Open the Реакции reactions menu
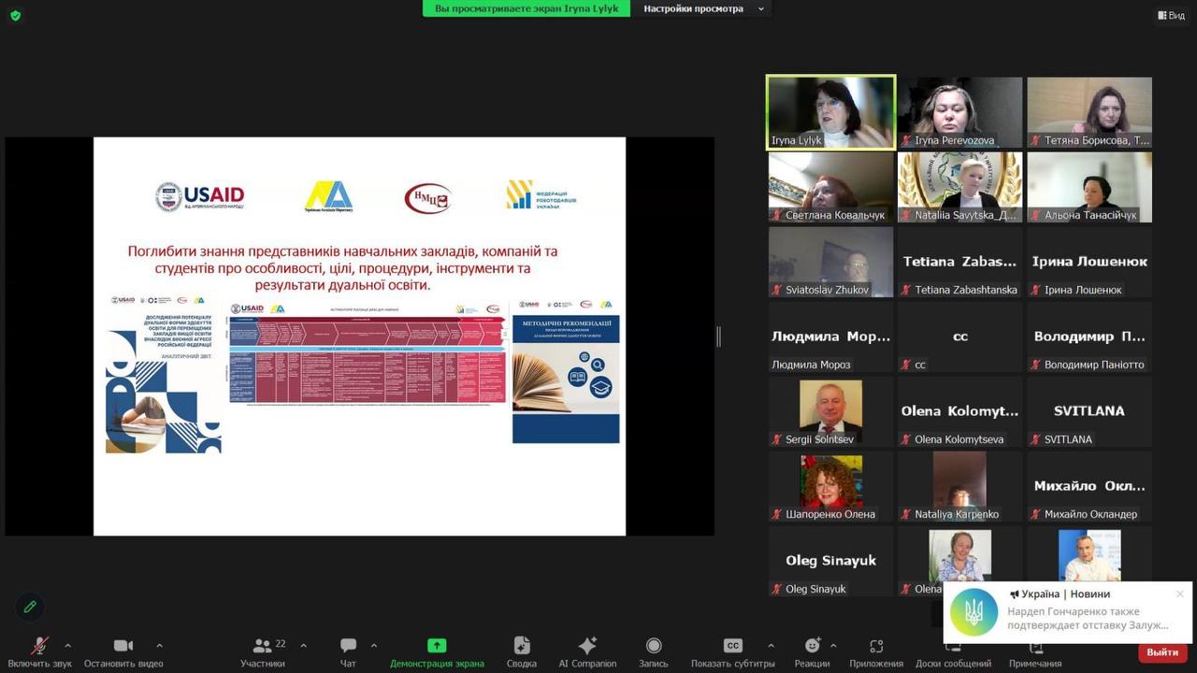 click(812, 647)
